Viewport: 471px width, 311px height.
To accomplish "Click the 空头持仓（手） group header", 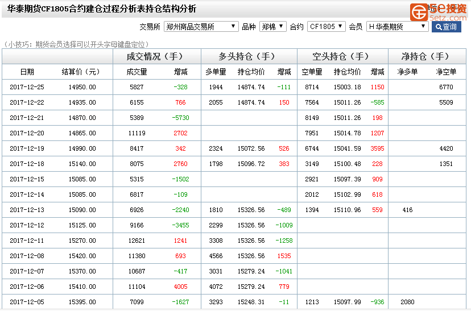I will (x=343, y=56).
